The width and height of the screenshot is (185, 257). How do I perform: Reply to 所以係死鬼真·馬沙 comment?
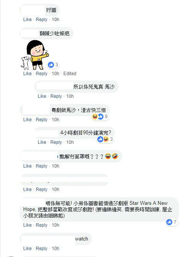[56, 96]
